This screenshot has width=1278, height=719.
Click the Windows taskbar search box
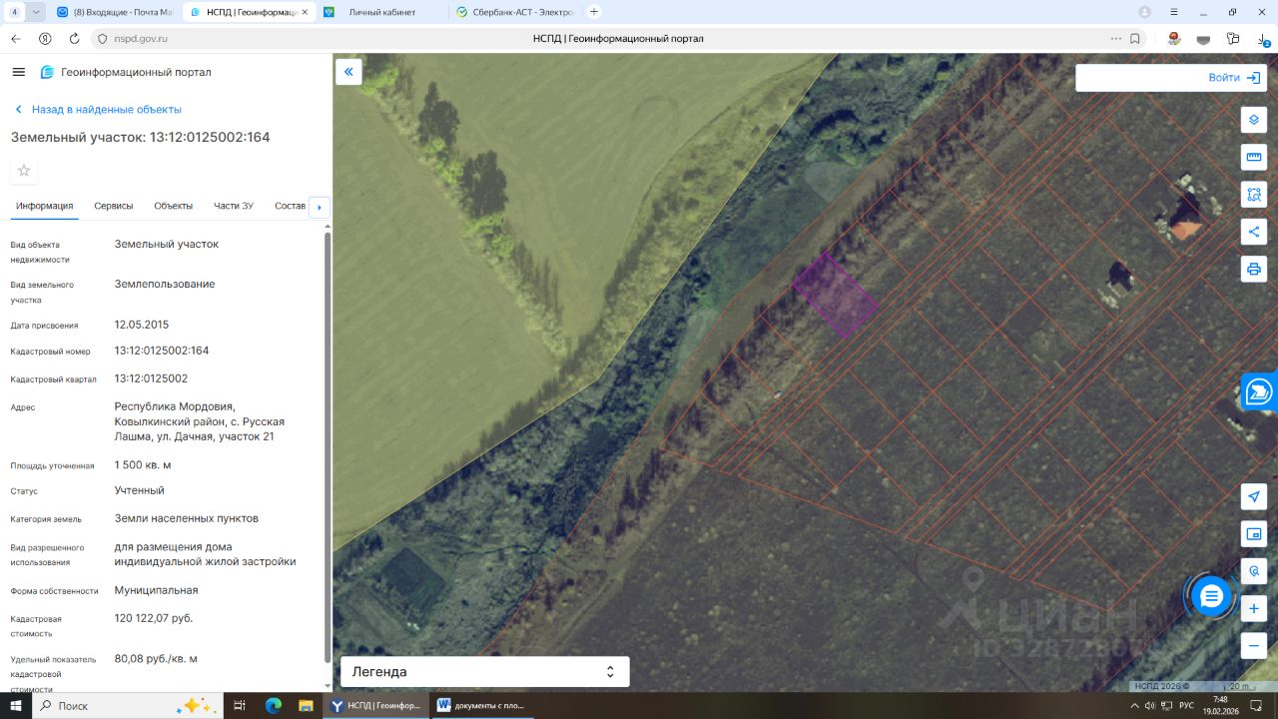click(127, 706)
